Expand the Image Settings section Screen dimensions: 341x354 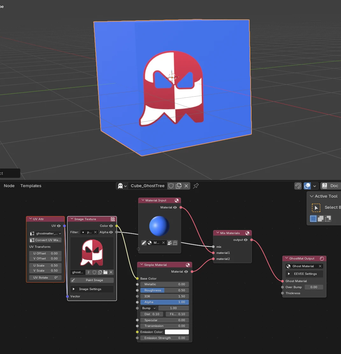(92, 289)
